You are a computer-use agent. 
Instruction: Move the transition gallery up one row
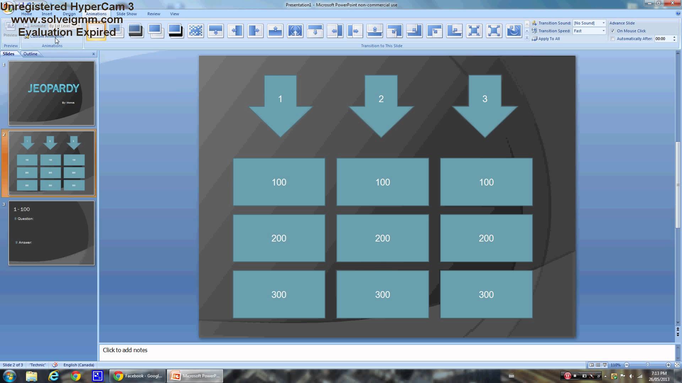527,23
